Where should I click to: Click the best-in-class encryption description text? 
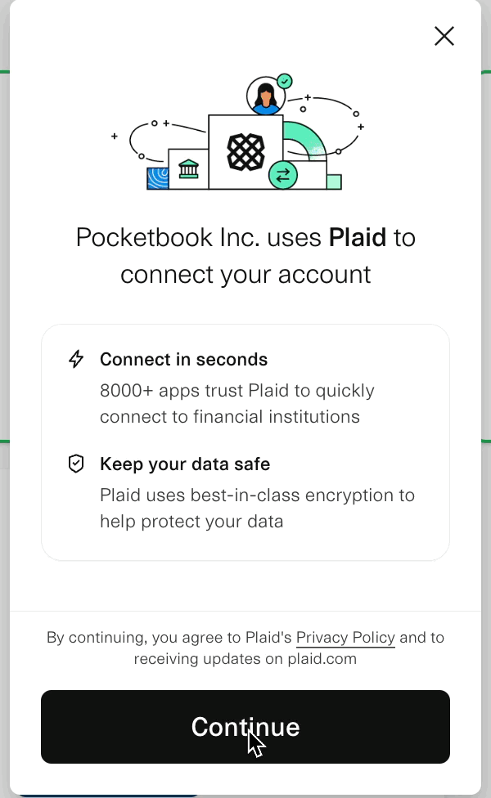coord(257,508)
